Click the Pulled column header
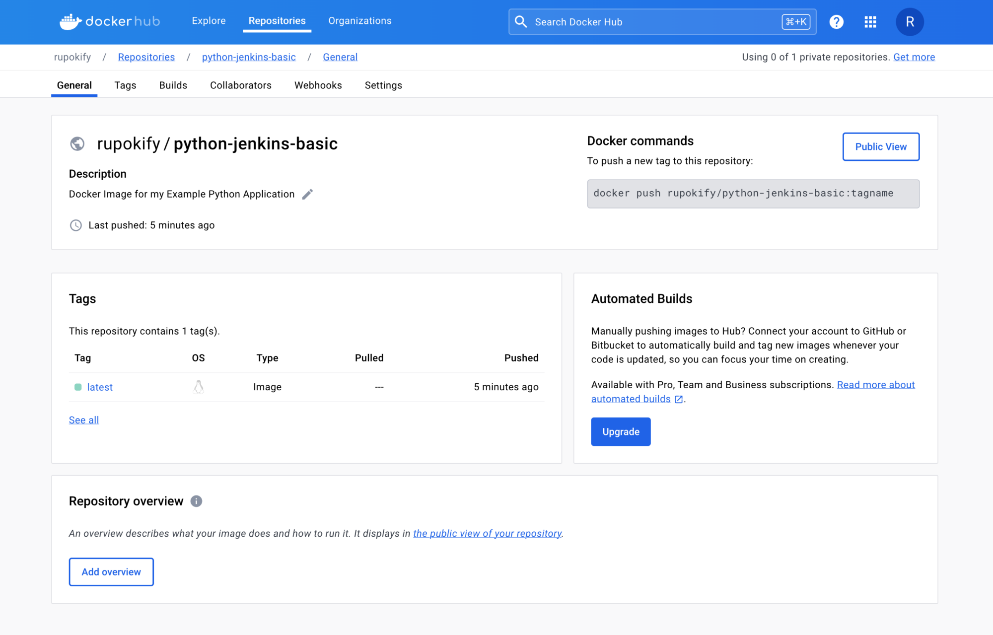Screen dimensions: 993x635 369,358
